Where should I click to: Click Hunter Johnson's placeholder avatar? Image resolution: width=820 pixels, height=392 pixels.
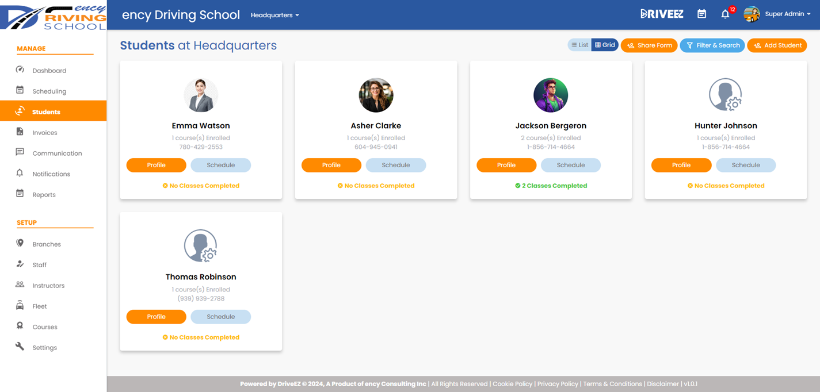click(x=726, y=95)
